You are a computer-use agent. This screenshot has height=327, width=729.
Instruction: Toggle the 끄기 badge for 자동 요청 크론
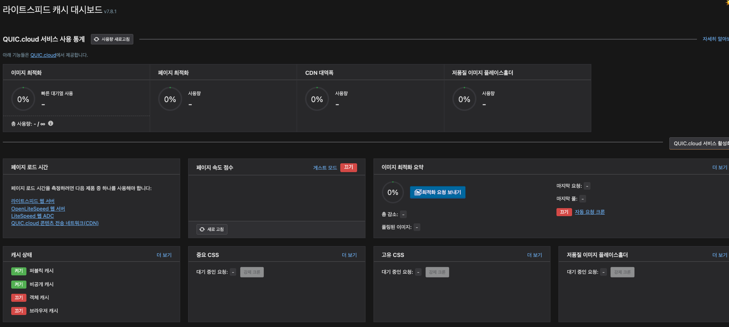564,212
